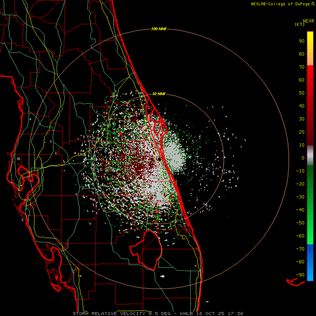Click the 17:36 timestamp in the caption
316x316 pixels.
pyautogui.click(x=235, y=314)
